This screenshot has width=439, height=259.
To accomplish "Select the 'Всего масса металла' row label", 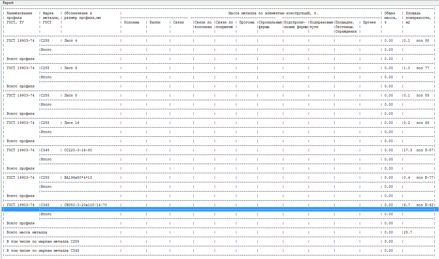I will tap(27, 232).
